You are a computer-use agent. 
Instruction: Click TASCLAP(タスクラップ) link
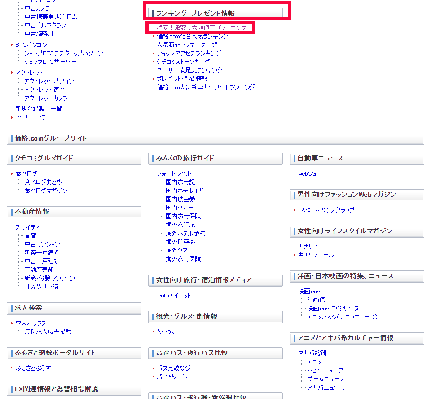tap(327, 210)
